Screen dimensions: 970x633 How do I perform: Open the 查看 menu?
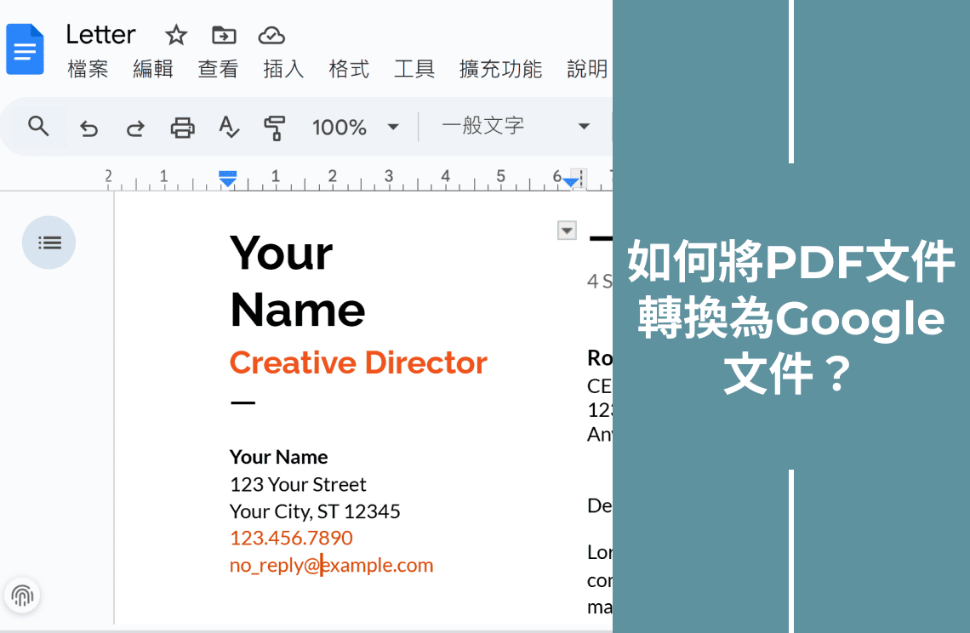coord(218,69)
